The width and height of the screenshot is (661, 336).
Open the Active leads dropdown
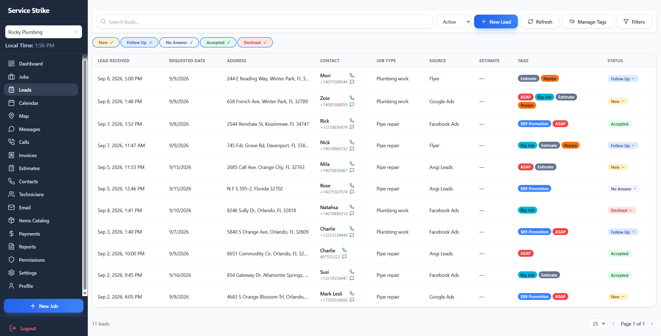(454, 22)
